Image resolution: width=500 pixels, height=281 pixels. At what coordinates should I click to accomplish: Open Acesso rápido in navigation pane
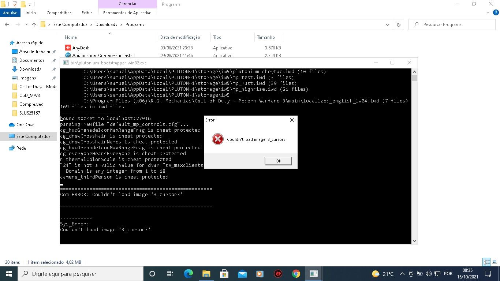(30, 43)
